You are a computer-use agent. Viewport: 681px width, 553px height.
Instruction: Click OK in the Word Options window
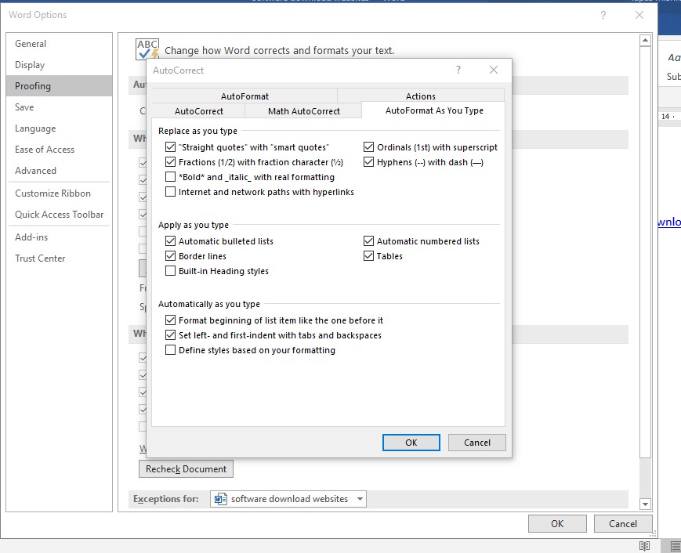(557, 523)
